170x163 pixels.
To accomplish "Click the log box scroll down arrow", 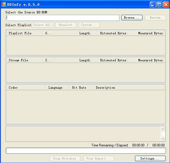I will click(162, 139).
